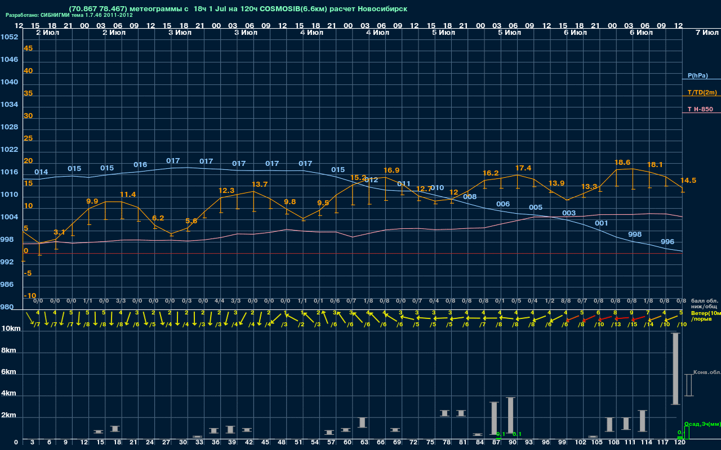721x450 pixels.
Task: Click the 13.7 temperature value
Action: pyautogui.click(x=260, y=184)
